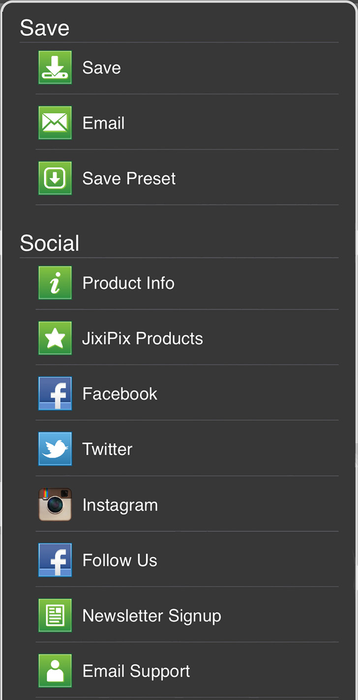Open the Email Support link
This screenshot has height=700, width=358.
click(x=136, y=671)
